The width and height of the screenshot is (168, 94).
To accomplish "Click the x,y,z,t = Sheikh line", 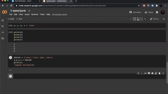I will point(23,60).
